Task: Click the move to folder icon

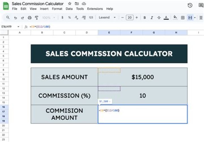Action: [77, 4]
